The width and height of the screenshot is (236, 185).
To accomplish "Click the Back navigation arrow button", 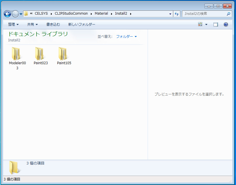I will click(x=7, y=14).
